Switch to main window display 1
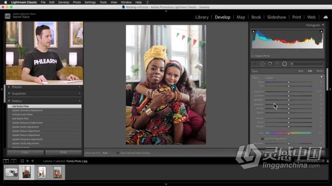332x186 pixels. tap(6, 161)
